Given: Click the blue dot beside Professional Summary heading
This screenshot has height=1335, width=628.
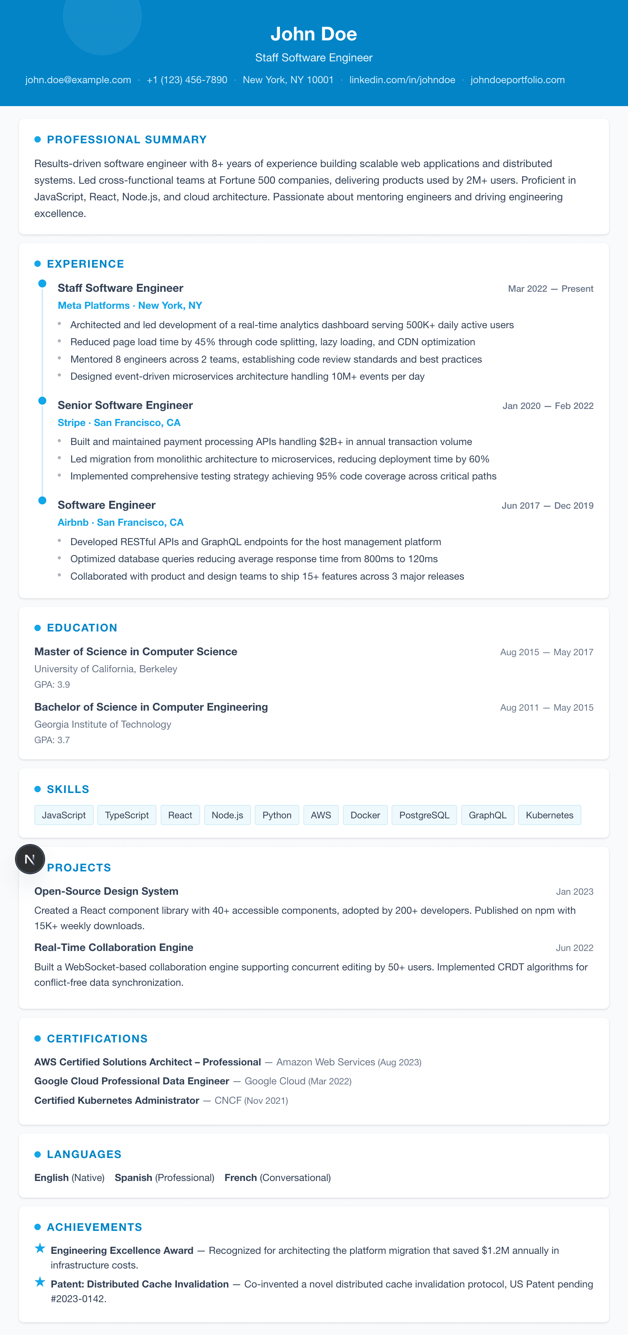Looking at the screenshot, I should coord(37,139).
